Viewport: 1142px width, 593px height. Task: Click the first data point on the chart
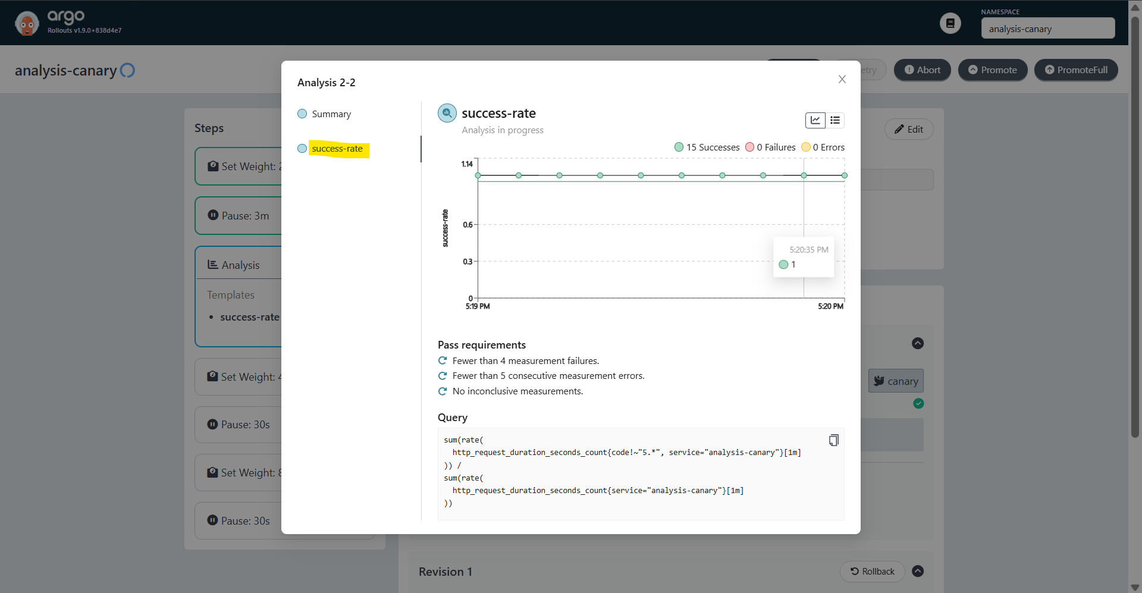point(478,175)
